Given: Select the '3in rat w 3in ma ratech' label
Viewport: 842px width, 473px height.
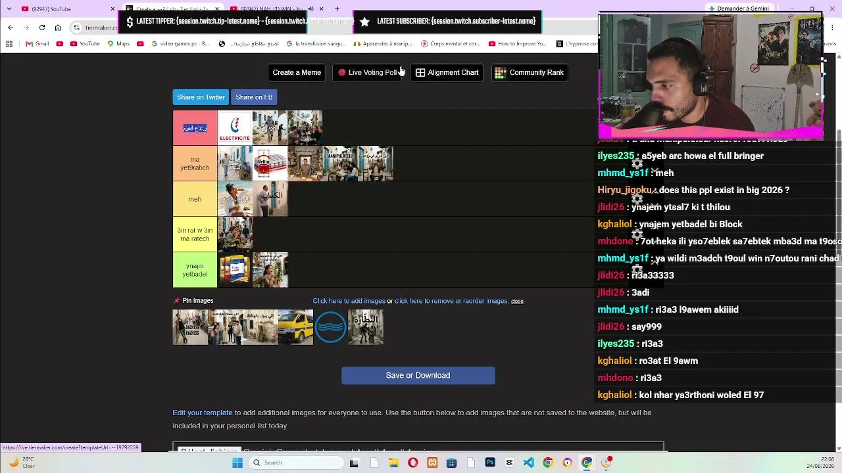Looking at the screenshot, I should [x=195, y=235].
